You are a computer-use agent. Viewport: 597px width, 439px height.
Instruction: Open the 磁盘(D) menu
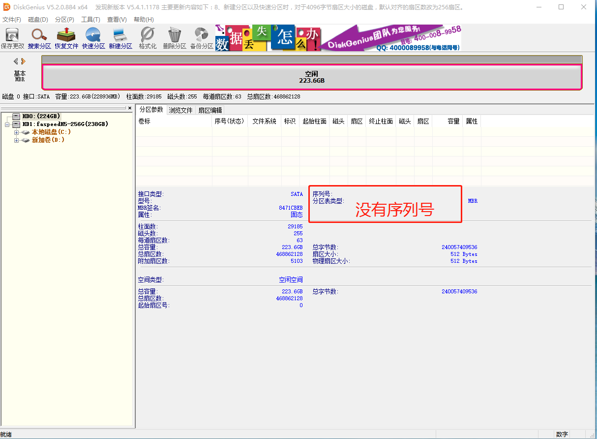[x=38, y=19]
